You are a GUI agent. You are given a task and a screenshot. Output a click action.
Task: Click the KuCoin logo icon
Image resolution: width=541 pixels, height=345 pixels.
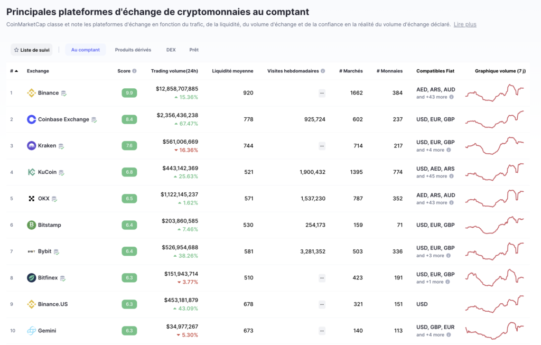[x=31, y=172]
